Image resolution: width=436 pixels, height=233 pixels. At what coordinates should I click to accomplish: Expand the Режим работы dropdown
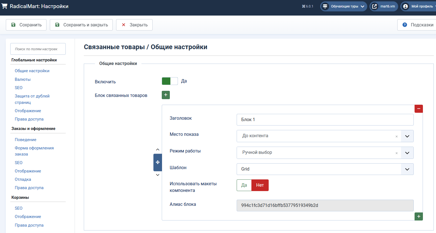tap(407, 153)
